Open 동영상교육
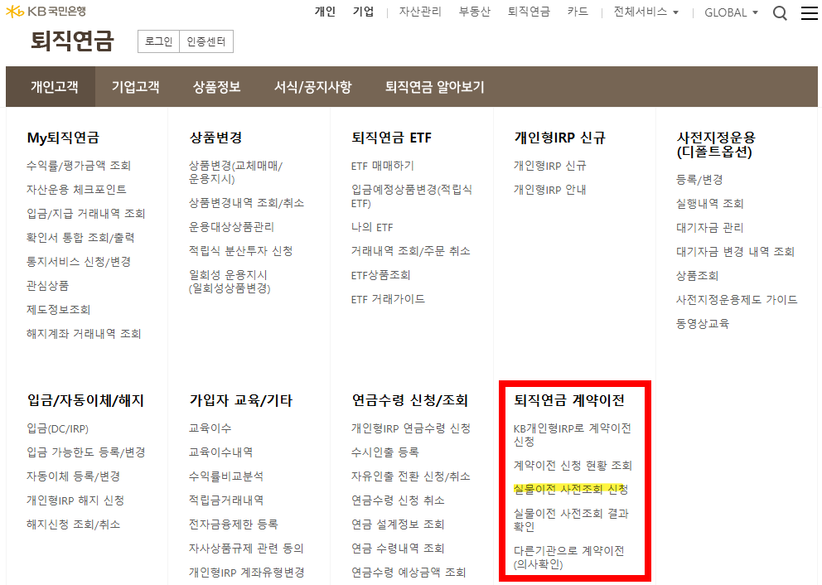Screen dimensions: 822x585 (703, 324)
